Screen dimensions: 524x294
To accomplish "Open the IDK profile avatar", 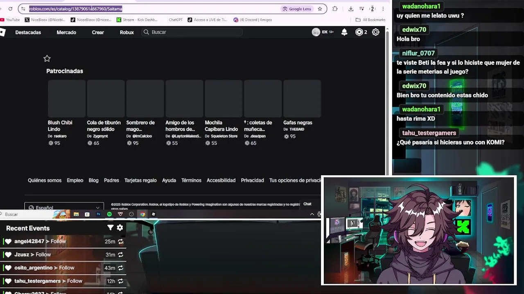I will click(316, 32).
